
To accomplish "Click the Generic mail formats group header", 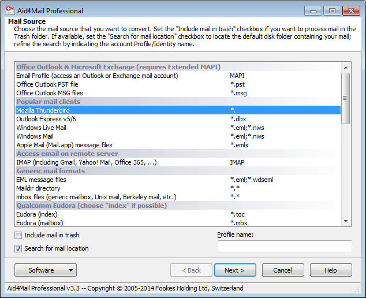I will 178,171.
